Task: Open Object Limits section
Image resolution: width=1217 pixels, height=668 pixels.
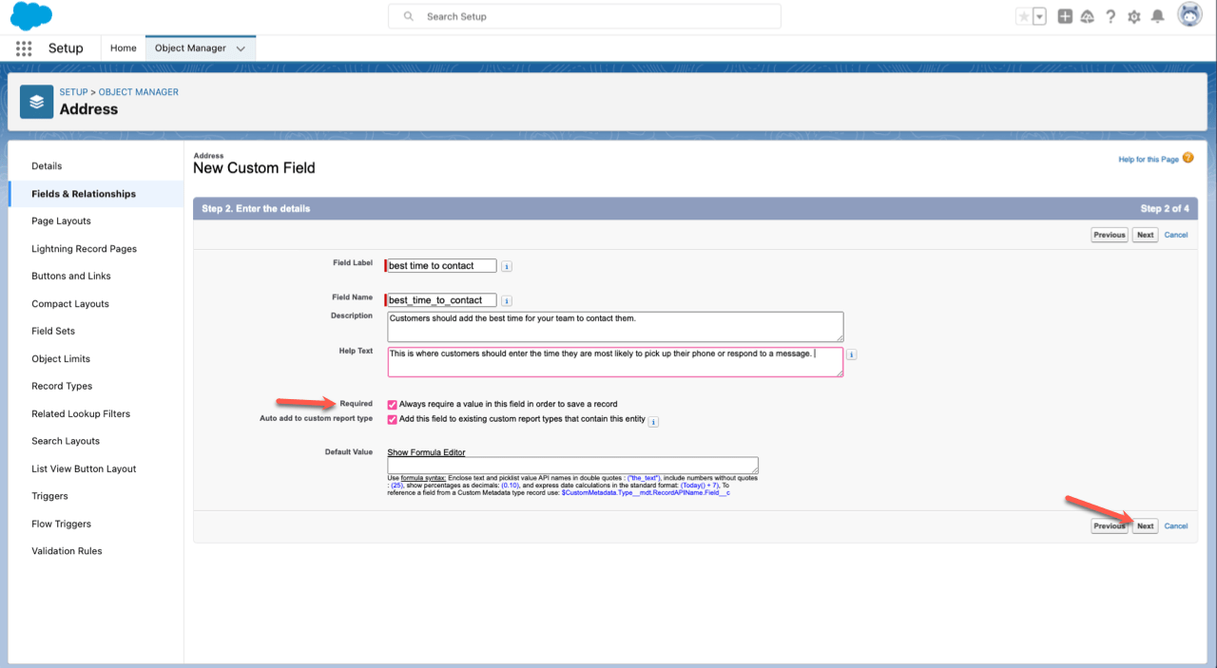Action: tap(61, 359)
